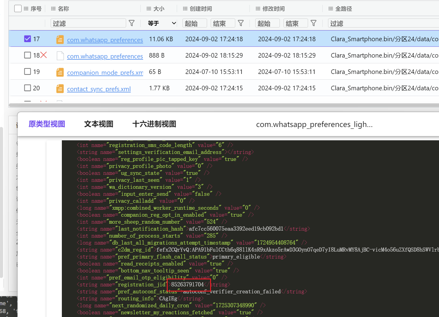Check the checkbox for row 19
This screenshot has width=439, height=317.
pyautogui.click(x=28, y=72)
